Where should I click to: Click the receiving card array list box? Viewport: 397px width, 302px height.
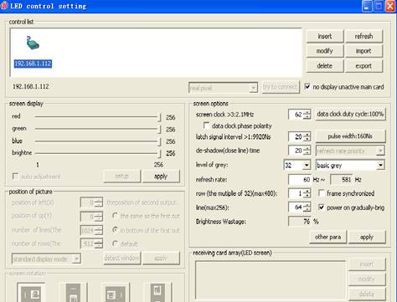pyautogui.click(x=271, y=281)
